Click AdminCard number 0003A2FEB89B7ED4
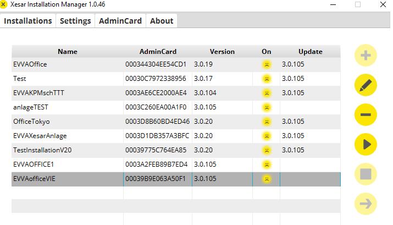This screenshot has width=393, height=225. point(157,164)
